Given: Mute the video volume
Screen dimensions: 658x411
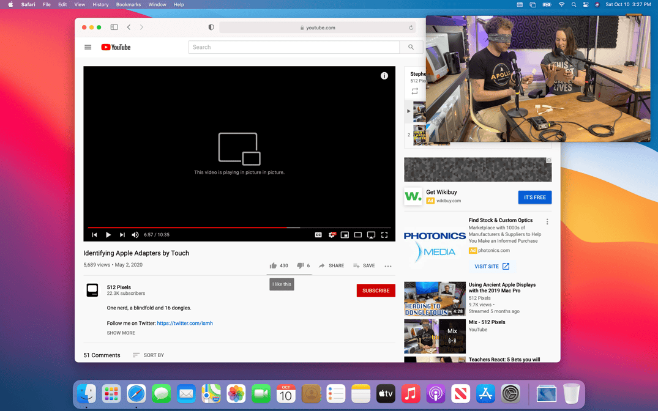Looking at the screenshot, I should pyautogui.click(x=135, y=235).
